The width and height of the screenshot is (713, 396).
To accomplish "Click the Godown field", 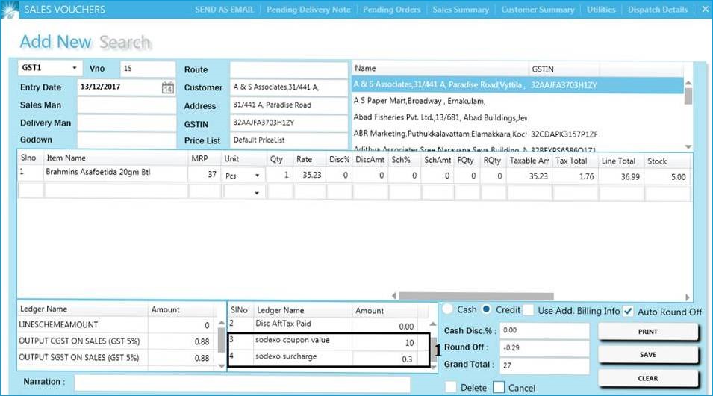I will click(x=126, y=140).
